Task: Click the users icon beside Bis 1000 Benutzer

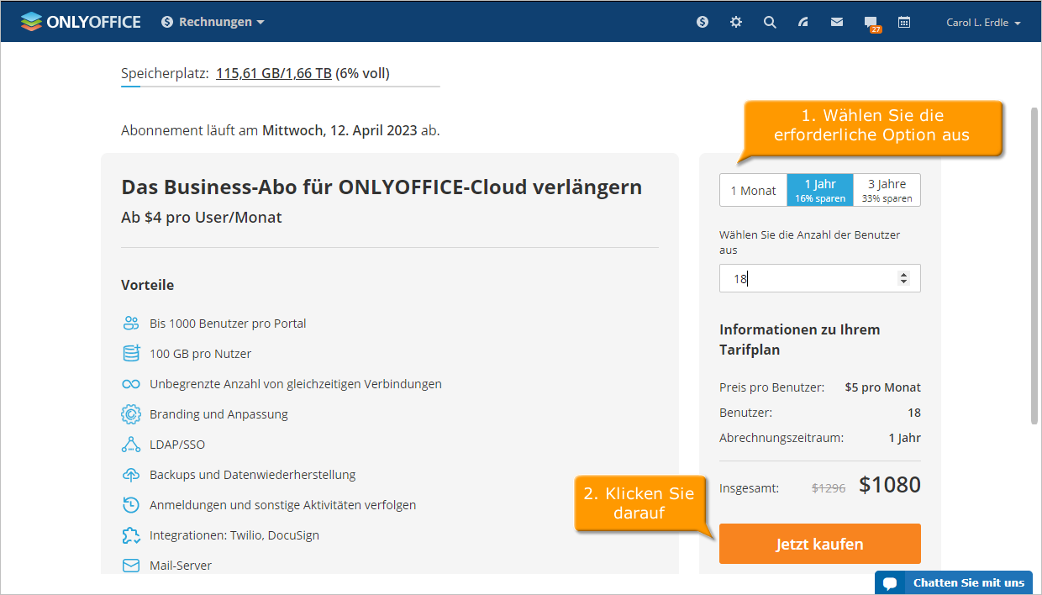Action: (130, 324)
